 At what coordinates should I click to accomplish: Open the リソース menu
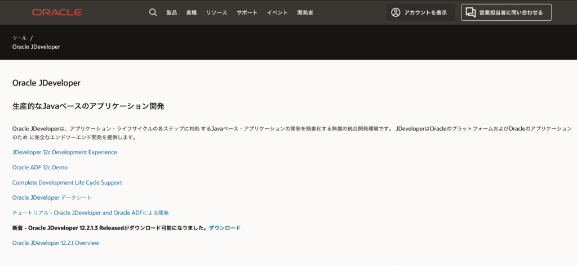coord(216,12)
